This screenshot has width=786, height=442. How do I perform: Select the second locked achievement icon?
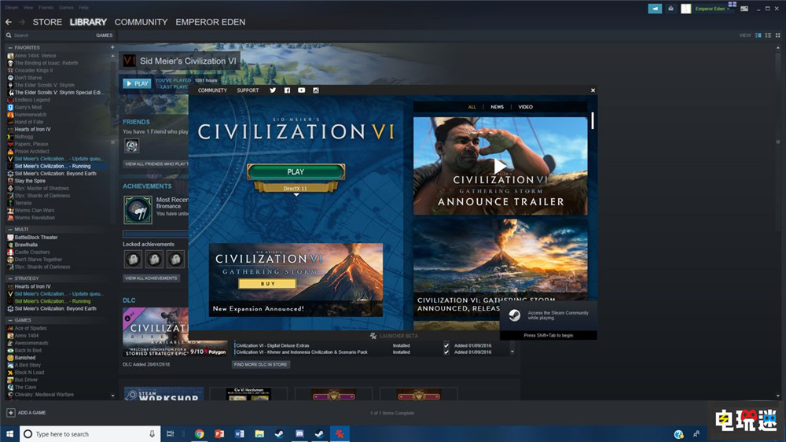point(154,259)
